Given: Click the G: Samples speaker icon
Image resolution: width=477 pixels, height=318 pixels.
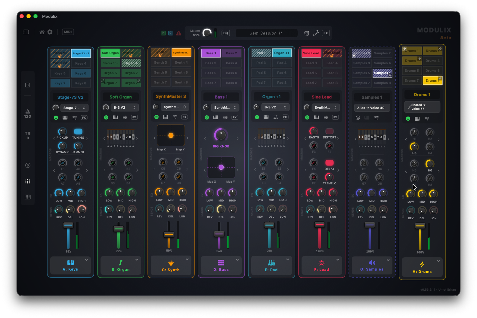Looking at the screenshot, I should pyautogui.click(x=372, y=263).
